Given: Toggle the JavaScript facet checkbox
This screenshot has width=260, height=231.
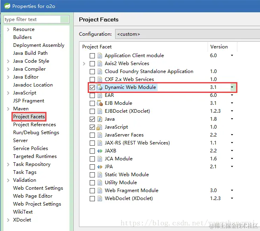Looking at the screenshot, I should (92, 127).
